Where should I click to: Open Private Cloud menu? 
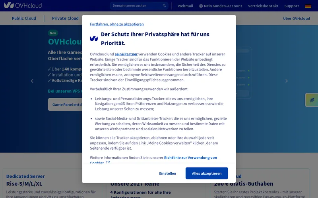click(65, 18)
